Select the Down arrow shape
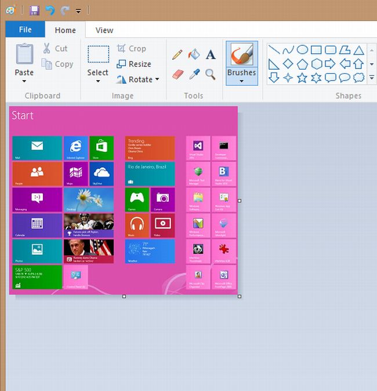This screenshot has width=377, height=391. click(x=274, y=78)
